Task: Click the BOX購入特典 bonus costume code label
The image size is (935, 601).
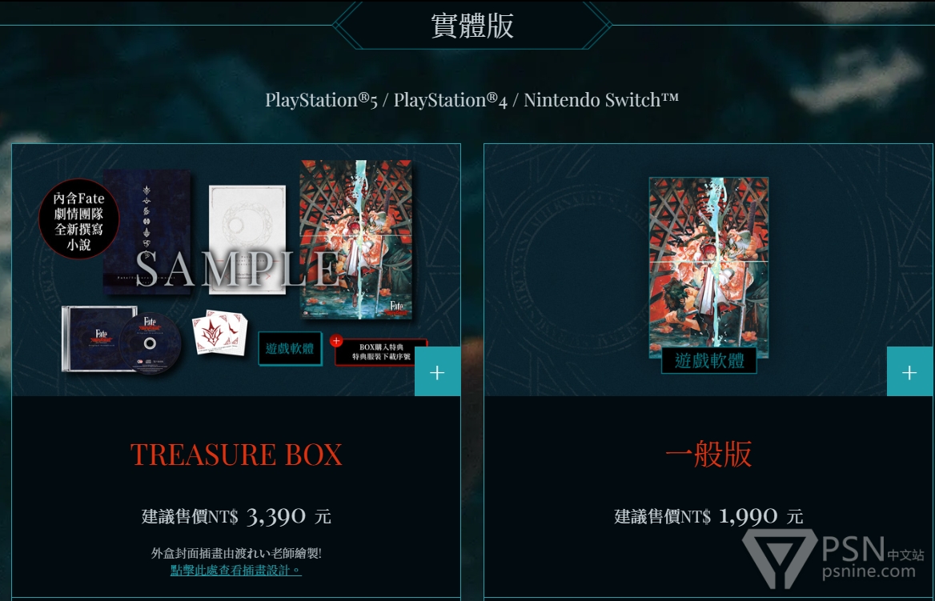Action: tap(380, 352)
